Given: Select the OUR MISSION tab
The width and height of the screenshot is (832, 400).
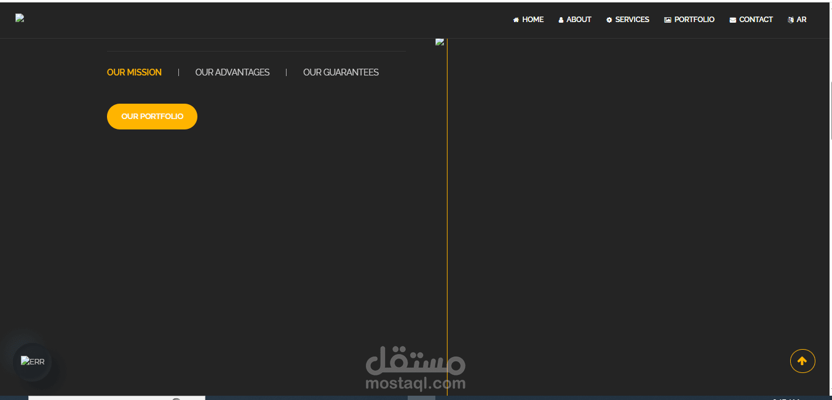Looking at the screenshot, I should coord(134,72).
